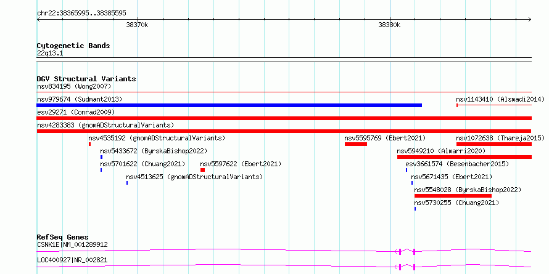This screenshot has width=549, height=274.
Task: Click the nsv4513625 (gnomADStructuralVariants) label
Action: (194, 177)
